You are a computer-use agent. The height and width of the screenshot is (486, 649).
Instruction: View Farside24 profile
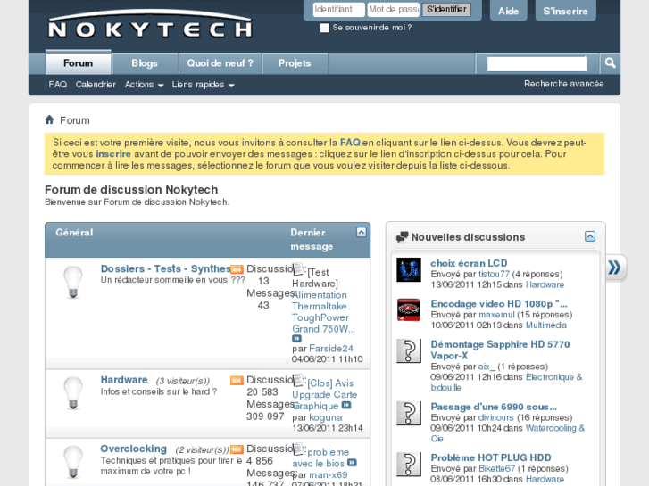tap(331, 349)
